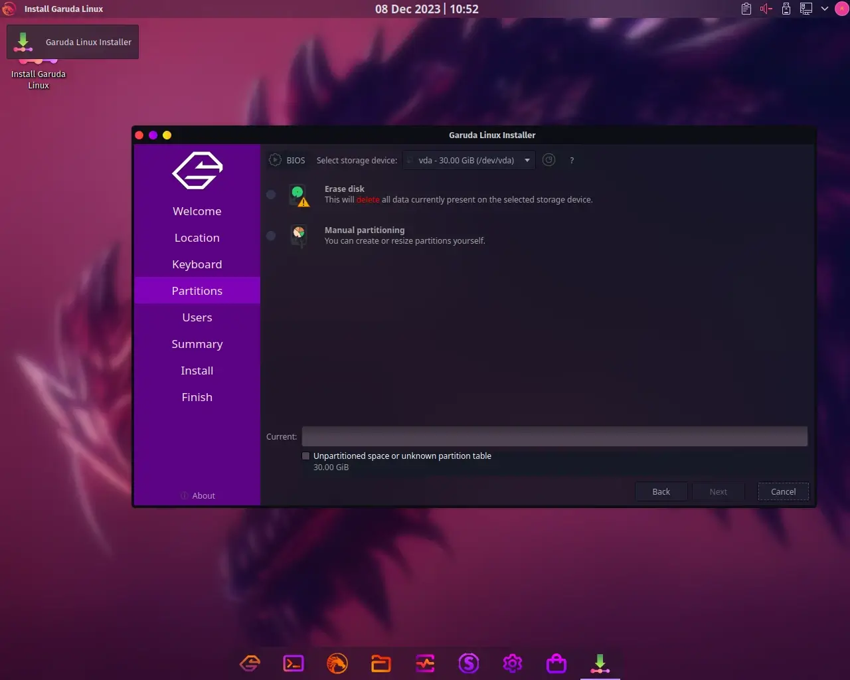This screenshot has width=850, height=680.
Task: Open system settings gear in dock
Action: (x=513, y=663)
